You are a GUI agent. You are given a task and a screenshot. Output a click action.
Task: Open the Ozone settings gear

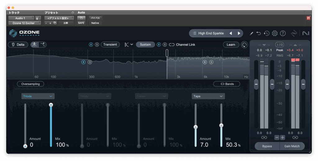(275, 33)
